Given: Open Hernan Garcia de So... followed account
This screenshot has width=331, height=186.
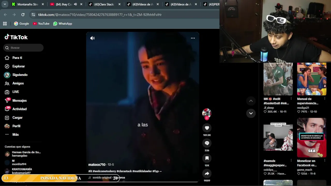Looking at the screenshot, I should coord(23,154).
